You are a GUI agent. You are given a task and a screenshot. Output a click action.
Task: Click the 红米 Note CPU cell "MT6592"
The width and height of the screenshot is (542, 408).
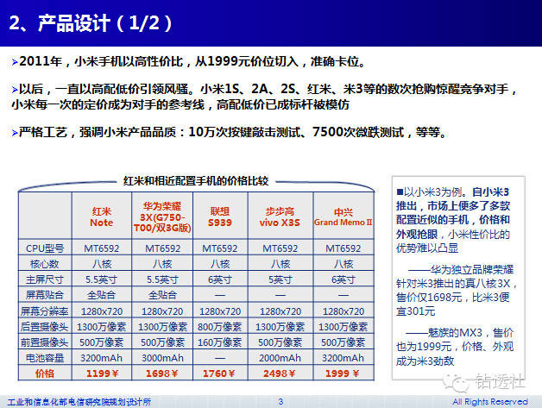(x=102, y=248)
